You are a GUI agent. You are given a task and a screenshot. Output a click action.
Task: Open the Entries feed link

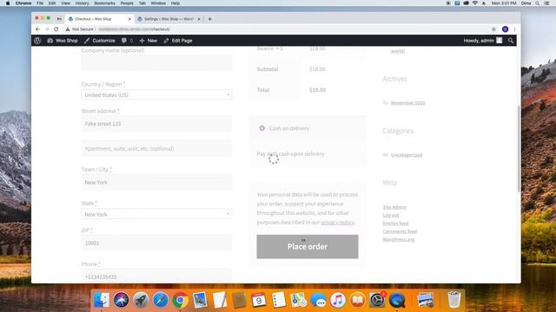(395, 224)
